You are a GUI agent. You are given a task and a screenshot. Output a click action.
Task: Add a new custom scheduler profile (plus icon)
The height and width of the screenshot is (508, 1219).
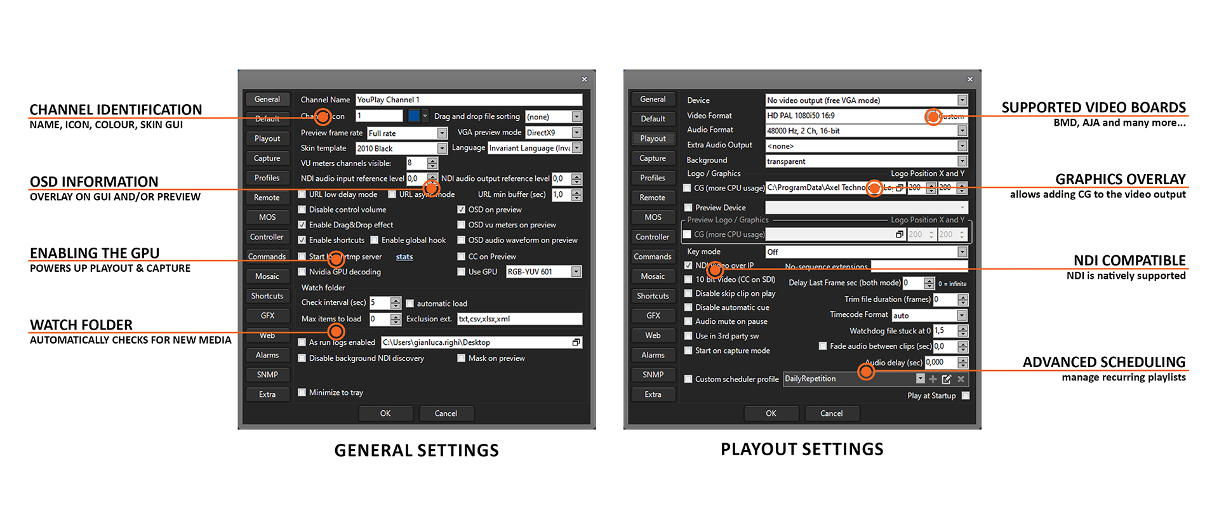[x=933, y=379]
